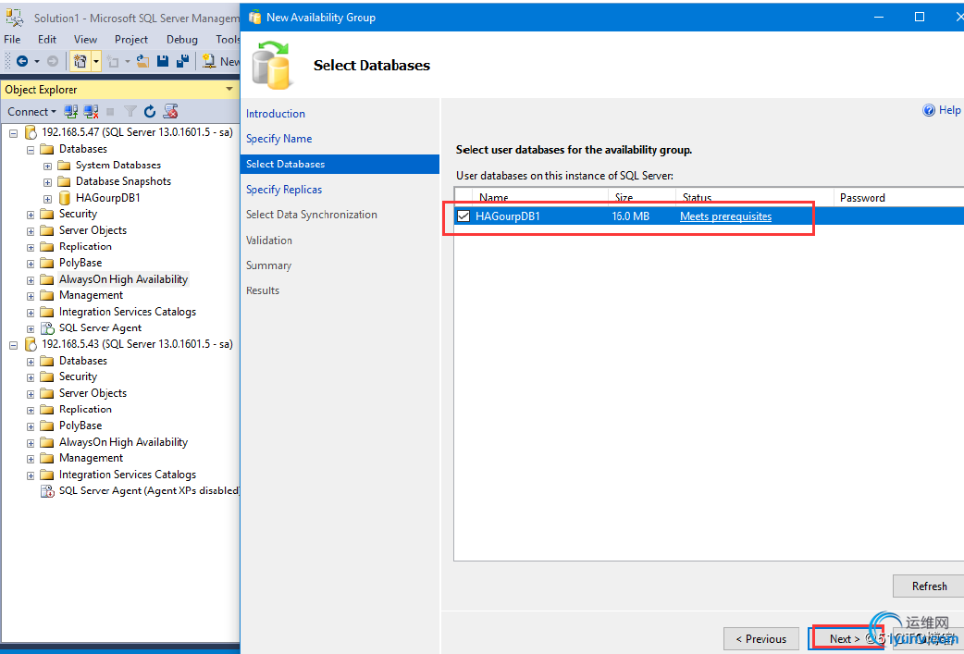Click the Password column header

(x=898, y=197)
